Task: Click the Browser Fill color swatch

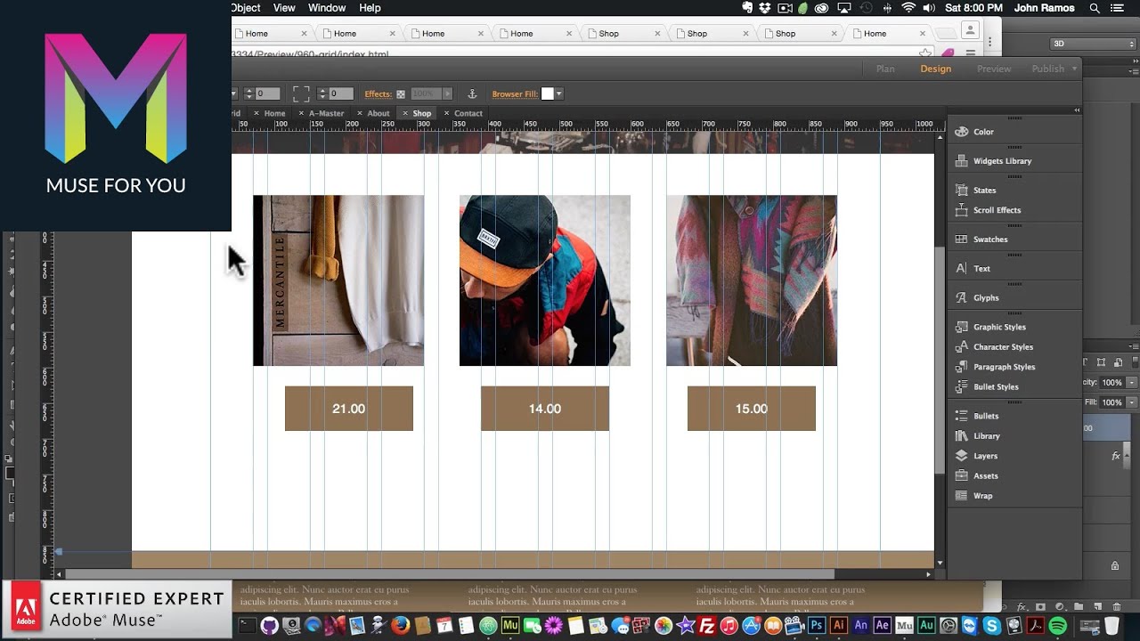Action: (549, 93)
